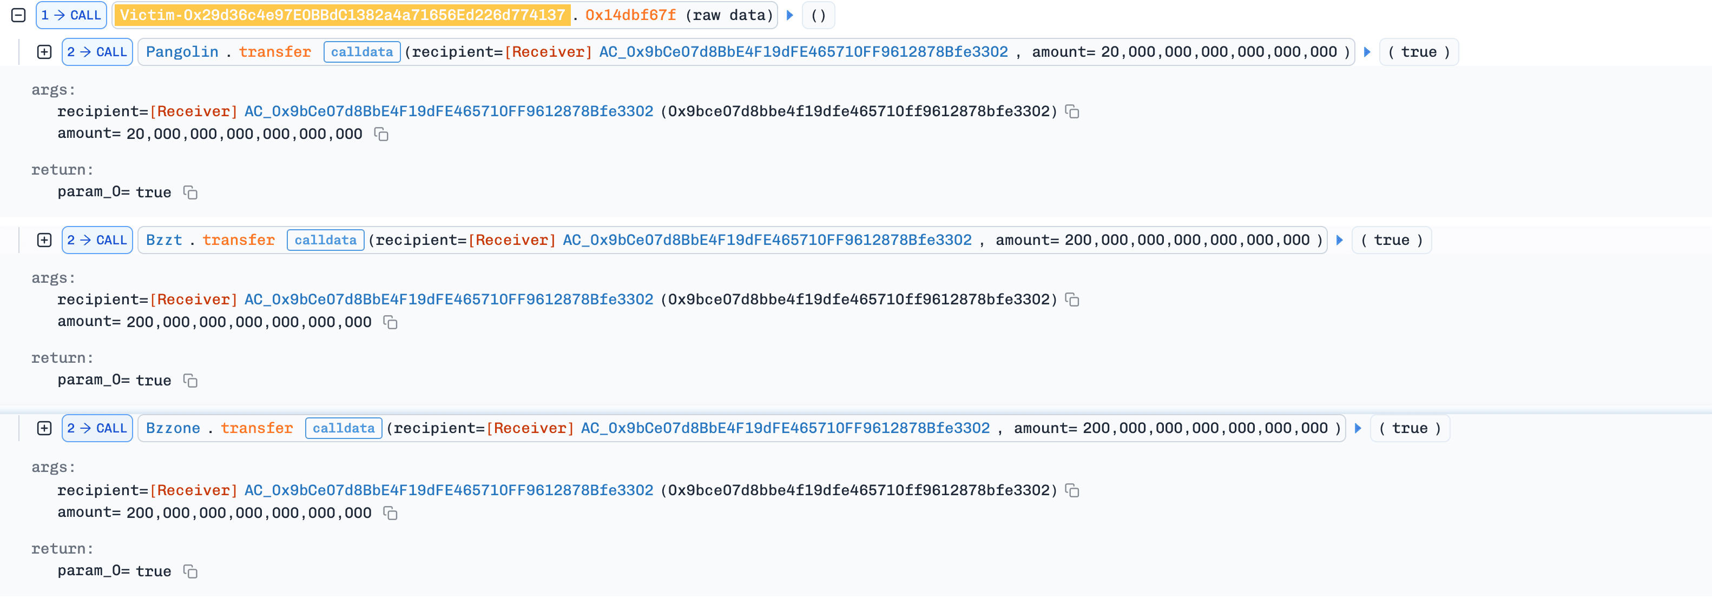Toggle expand box on Bzzt transfer call
The height and width of the screenshot is (599, 1712).
click(x=44, y=239)
